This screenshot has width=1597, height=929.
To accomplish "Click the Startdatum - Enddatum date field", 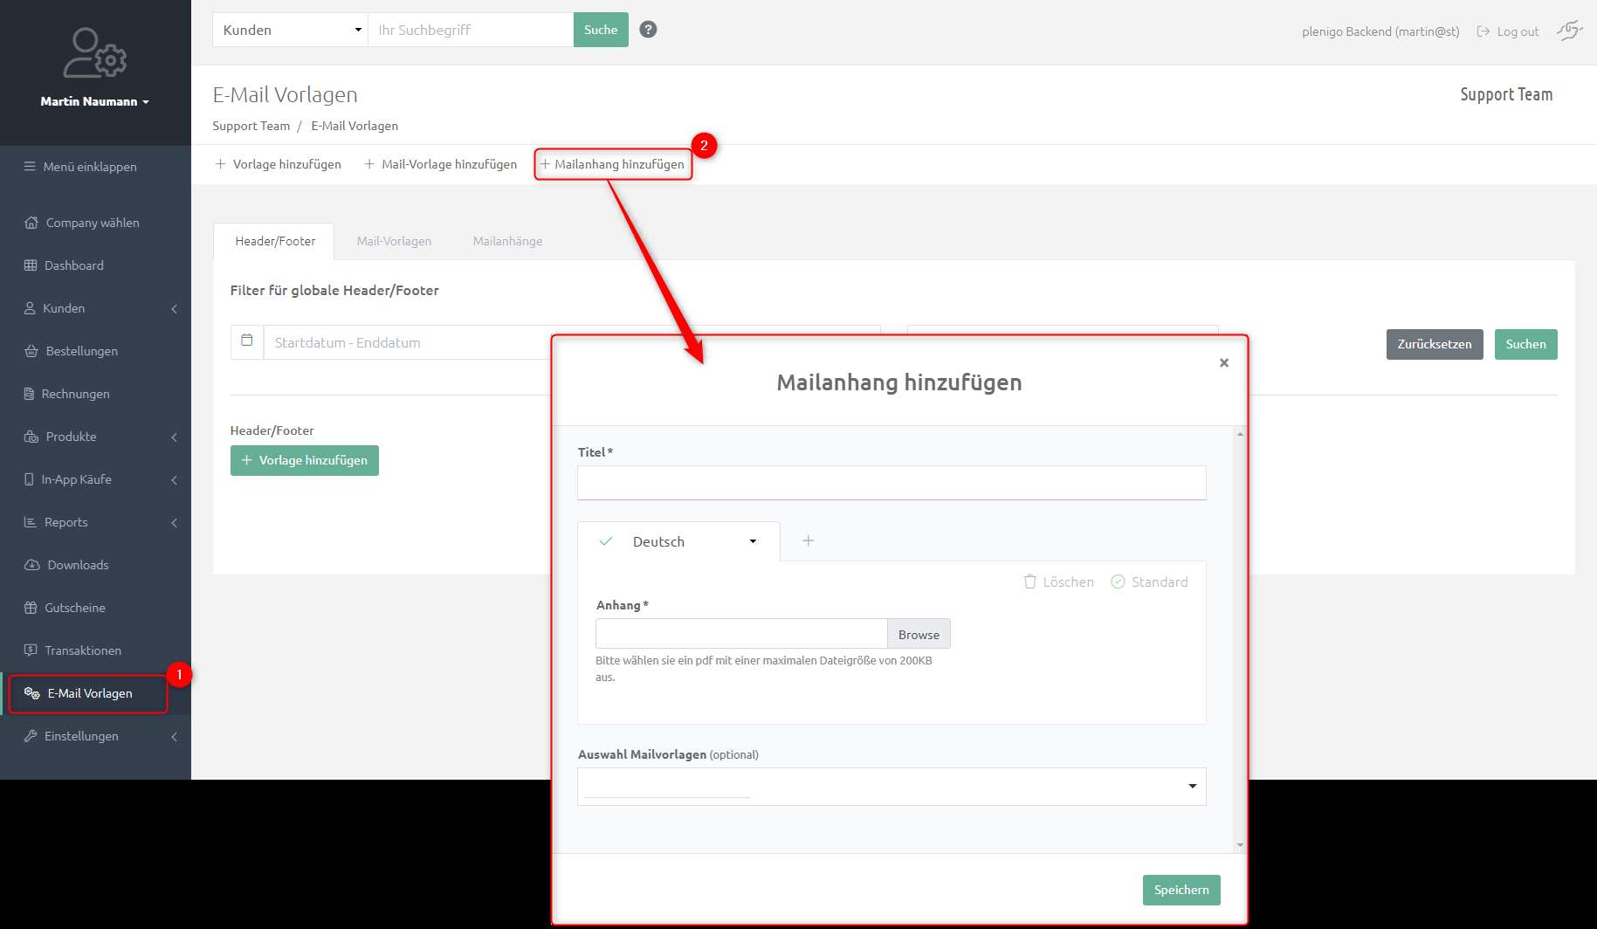I will pos(572,342).
